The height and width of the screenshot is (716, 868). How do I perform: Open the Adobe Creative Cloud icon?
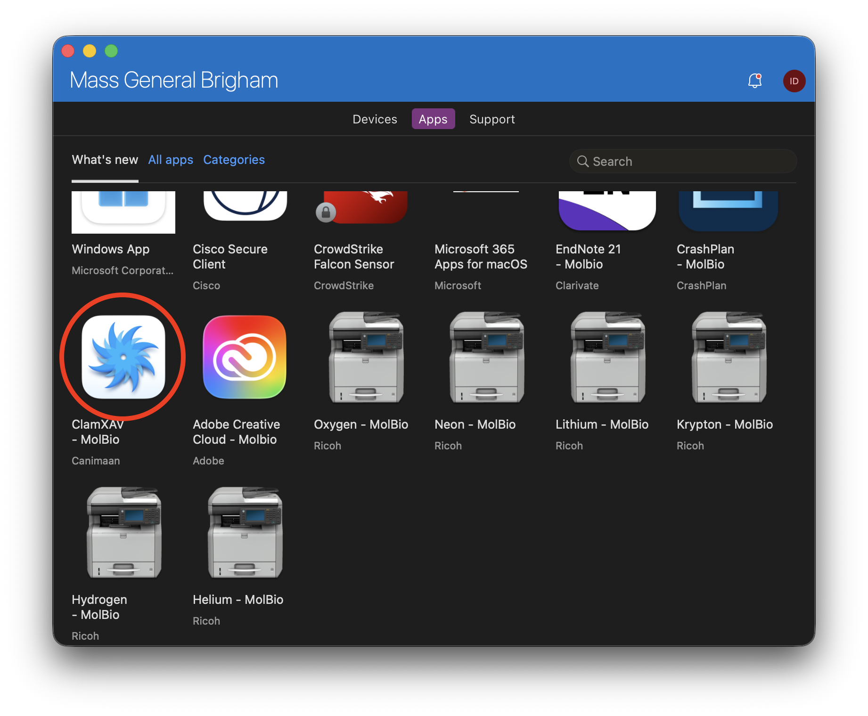click(245, 357)
